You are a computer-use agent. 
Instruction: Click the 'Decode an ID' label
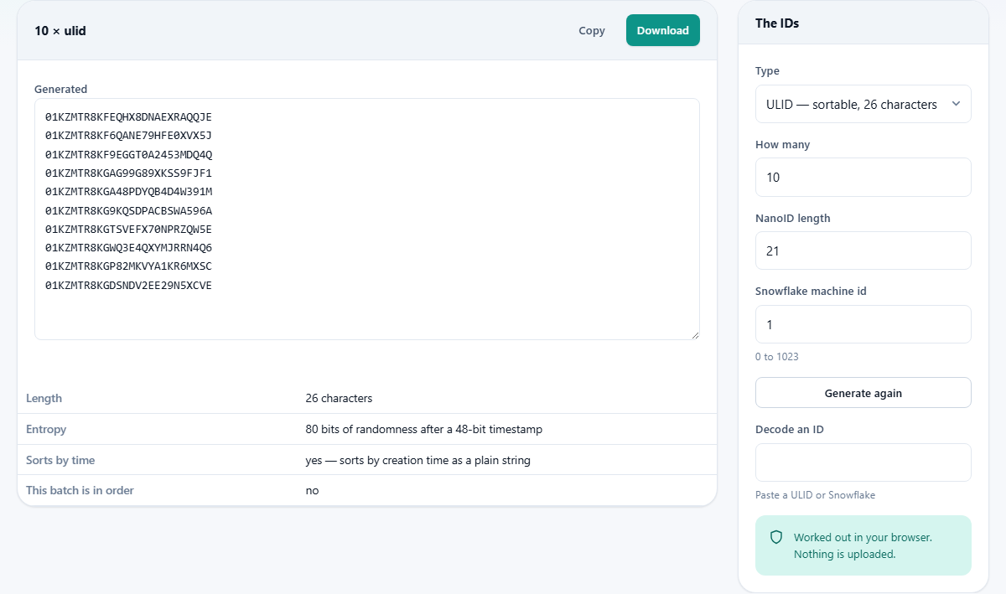coord(790,429)
